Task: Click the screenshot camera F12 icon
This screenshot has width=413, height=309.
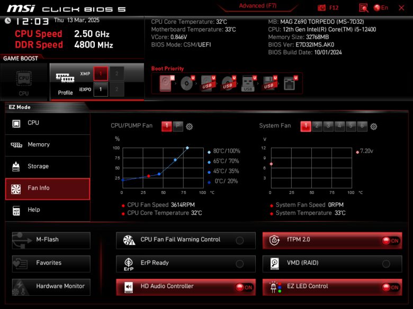Action: [321, 8]
